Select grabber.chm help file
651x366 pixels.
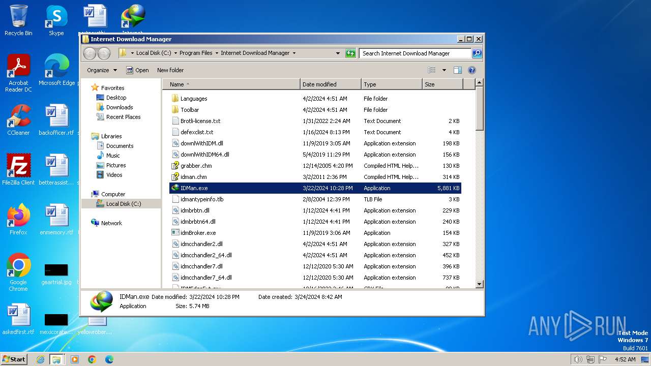click(315, 166)
